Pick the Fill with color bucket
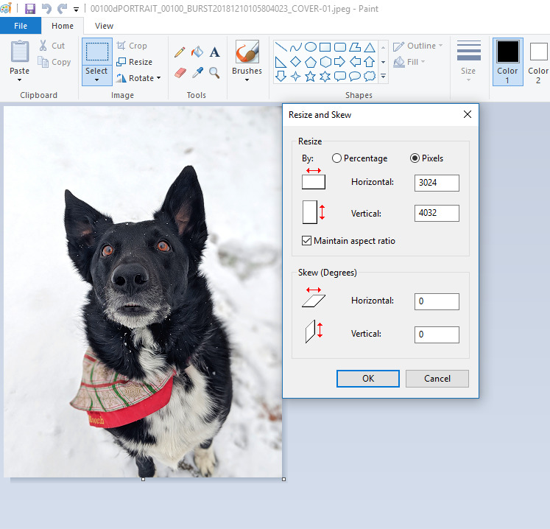550x529 pixels. 197,52
